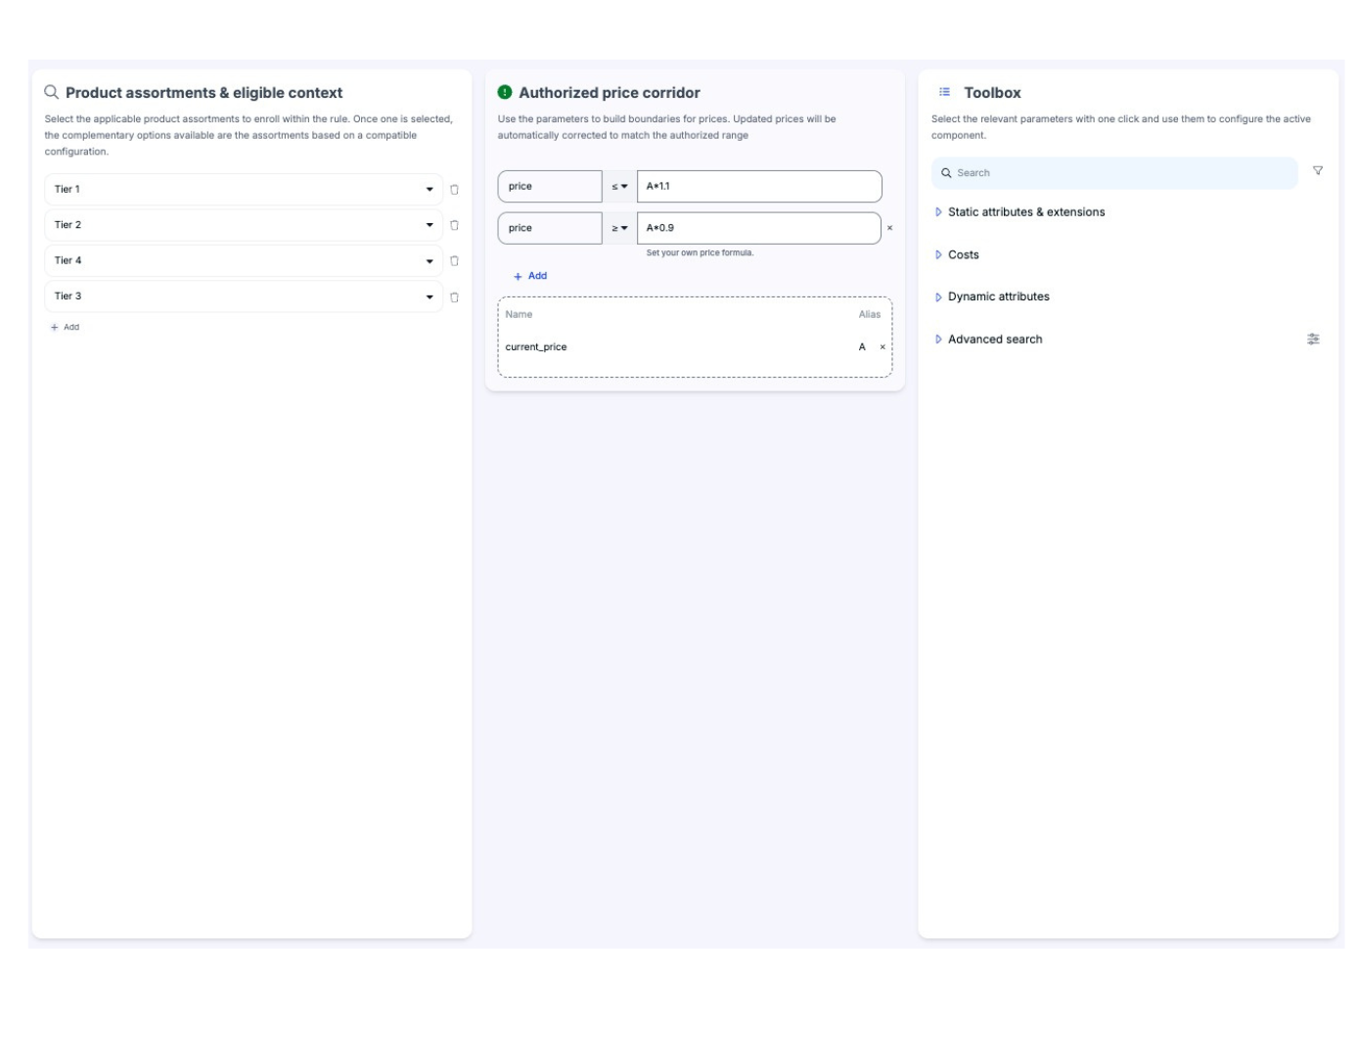Delete Tier 4 using its trash icon

453,259
